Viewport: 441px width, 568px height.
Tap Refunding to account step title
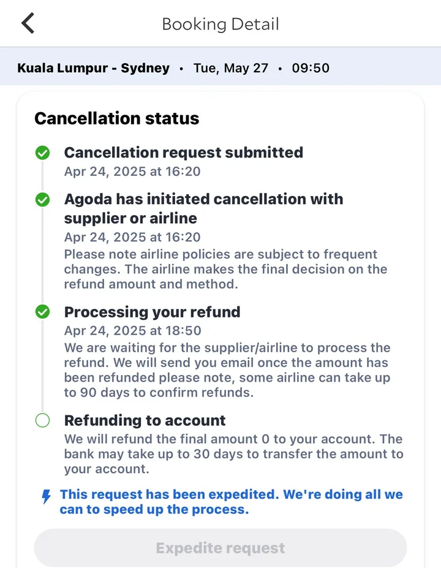point(145,420)
